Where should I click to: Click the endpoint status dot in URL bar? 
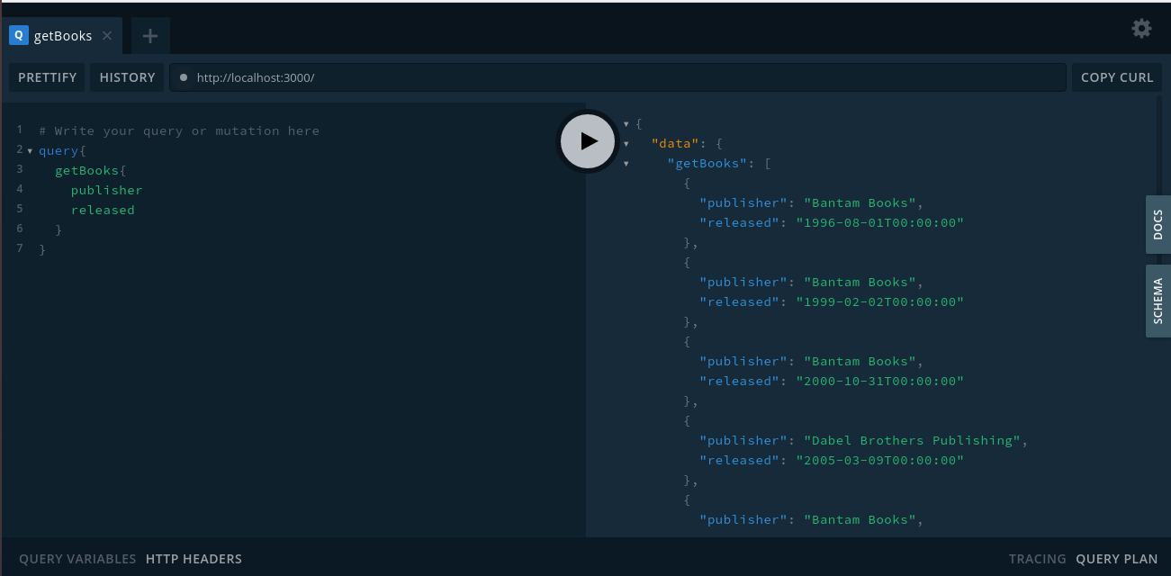(x=183, y=77)
